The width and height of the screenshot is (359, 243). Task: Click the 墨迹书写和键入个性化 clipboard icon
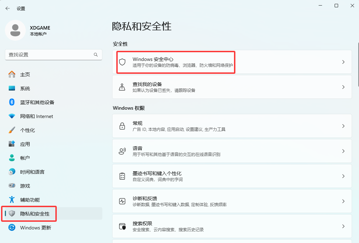click(x=122, y=176)
